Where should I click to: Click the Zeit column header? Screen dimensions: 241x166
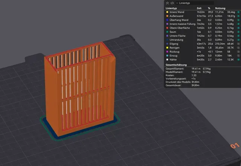(199, 8)
